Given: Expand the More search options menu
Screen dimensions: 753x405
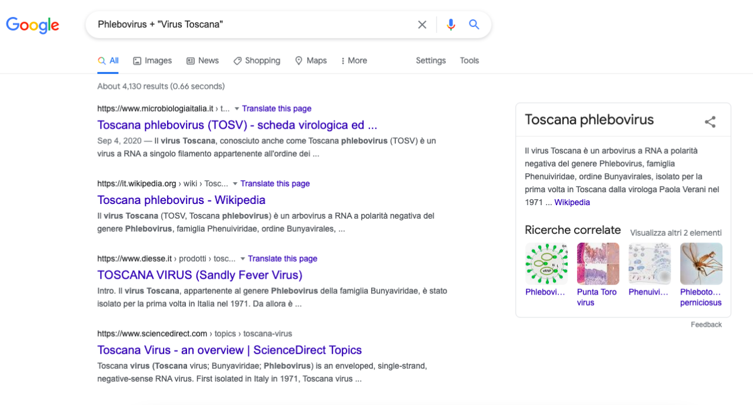Looking at the screenshot, I should [x=354, y=61].
